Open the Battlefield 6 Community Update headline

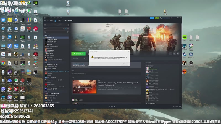tap(118, 84)
